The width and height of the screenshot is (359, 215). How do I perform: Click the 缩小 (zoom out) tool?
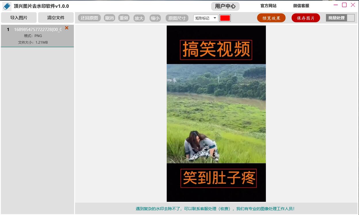click(x=155, y=18)
